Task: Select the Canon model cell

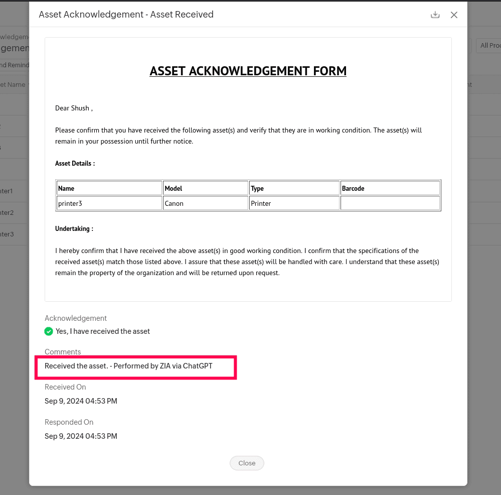Action: [206, 203]
